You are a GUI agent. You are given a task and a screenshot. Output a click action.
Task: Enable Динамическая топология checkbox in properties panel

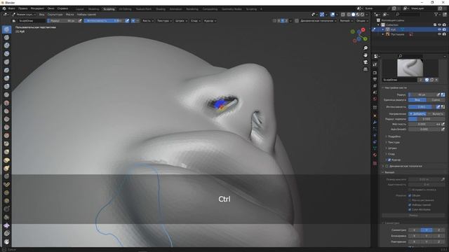tap(387, 166)
